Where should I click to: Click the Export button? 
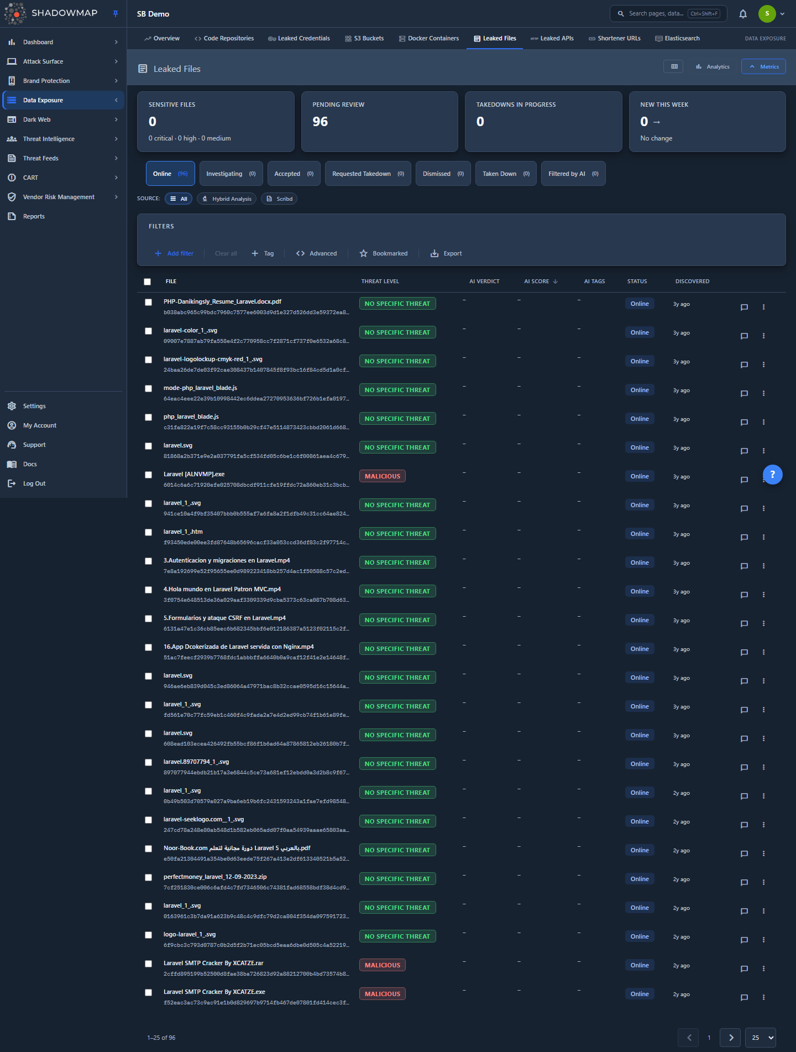[x=446, y=253]
